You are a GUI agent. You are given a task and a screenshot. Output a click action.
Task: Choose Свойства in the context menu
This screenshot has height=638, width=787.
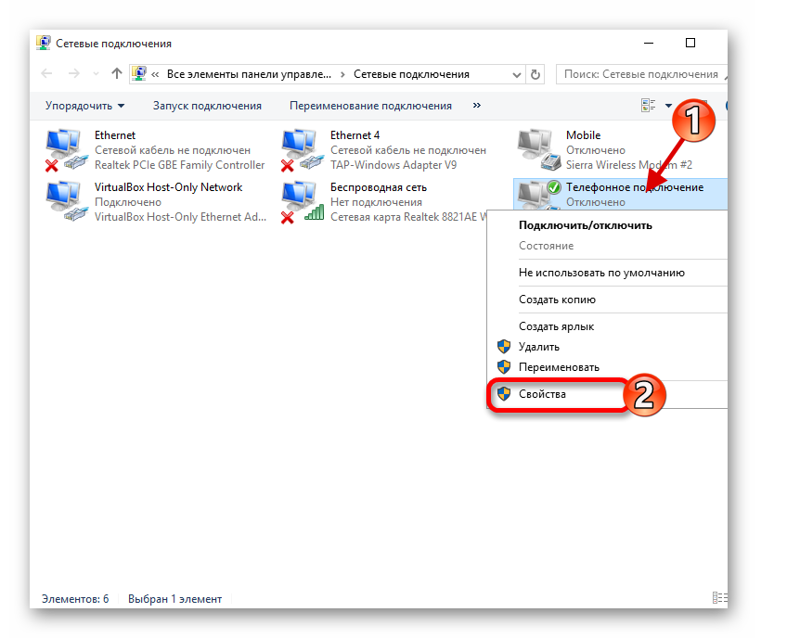[x=542, y=393]
